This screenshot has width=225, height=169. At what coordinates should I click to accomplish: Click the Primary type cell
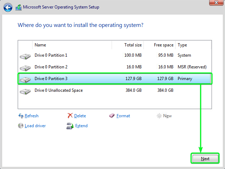(x=185, y=79)
